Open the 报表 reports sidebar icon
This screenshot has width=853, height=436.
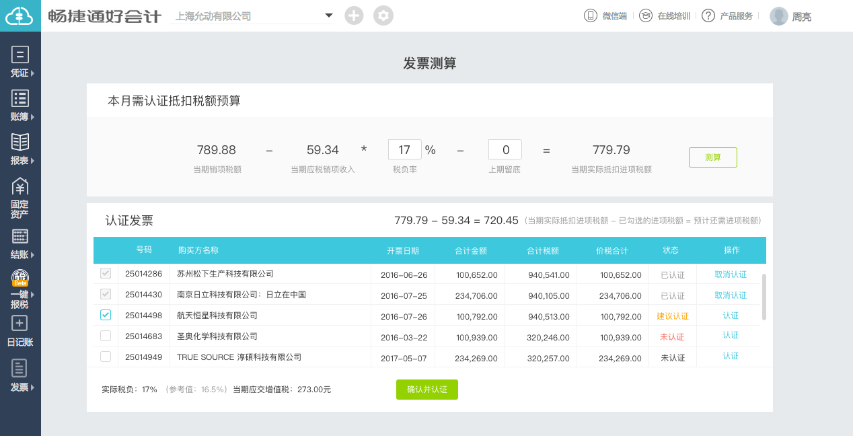20,143
